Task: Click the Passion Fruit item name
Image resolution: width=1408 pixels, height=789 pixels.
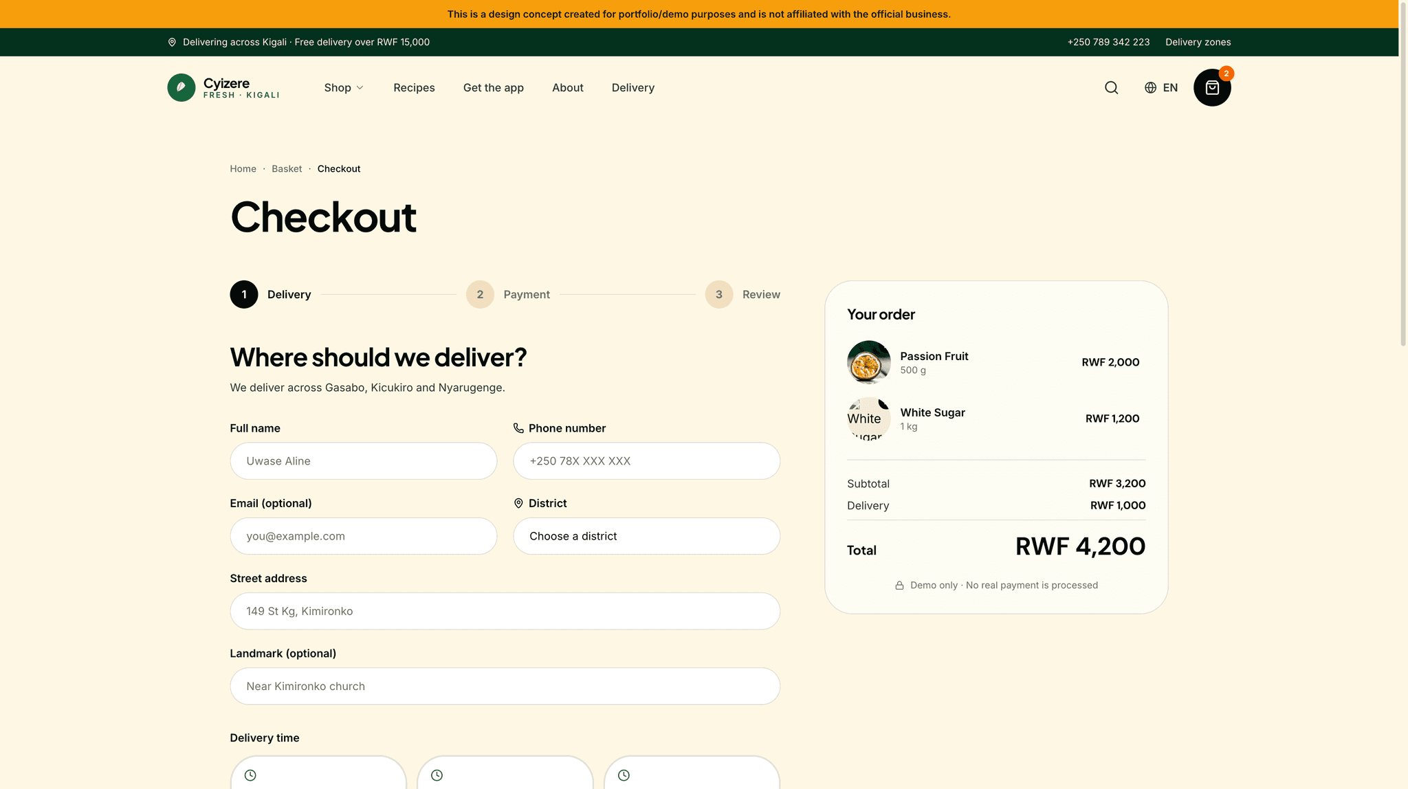Action: [934, 356]
